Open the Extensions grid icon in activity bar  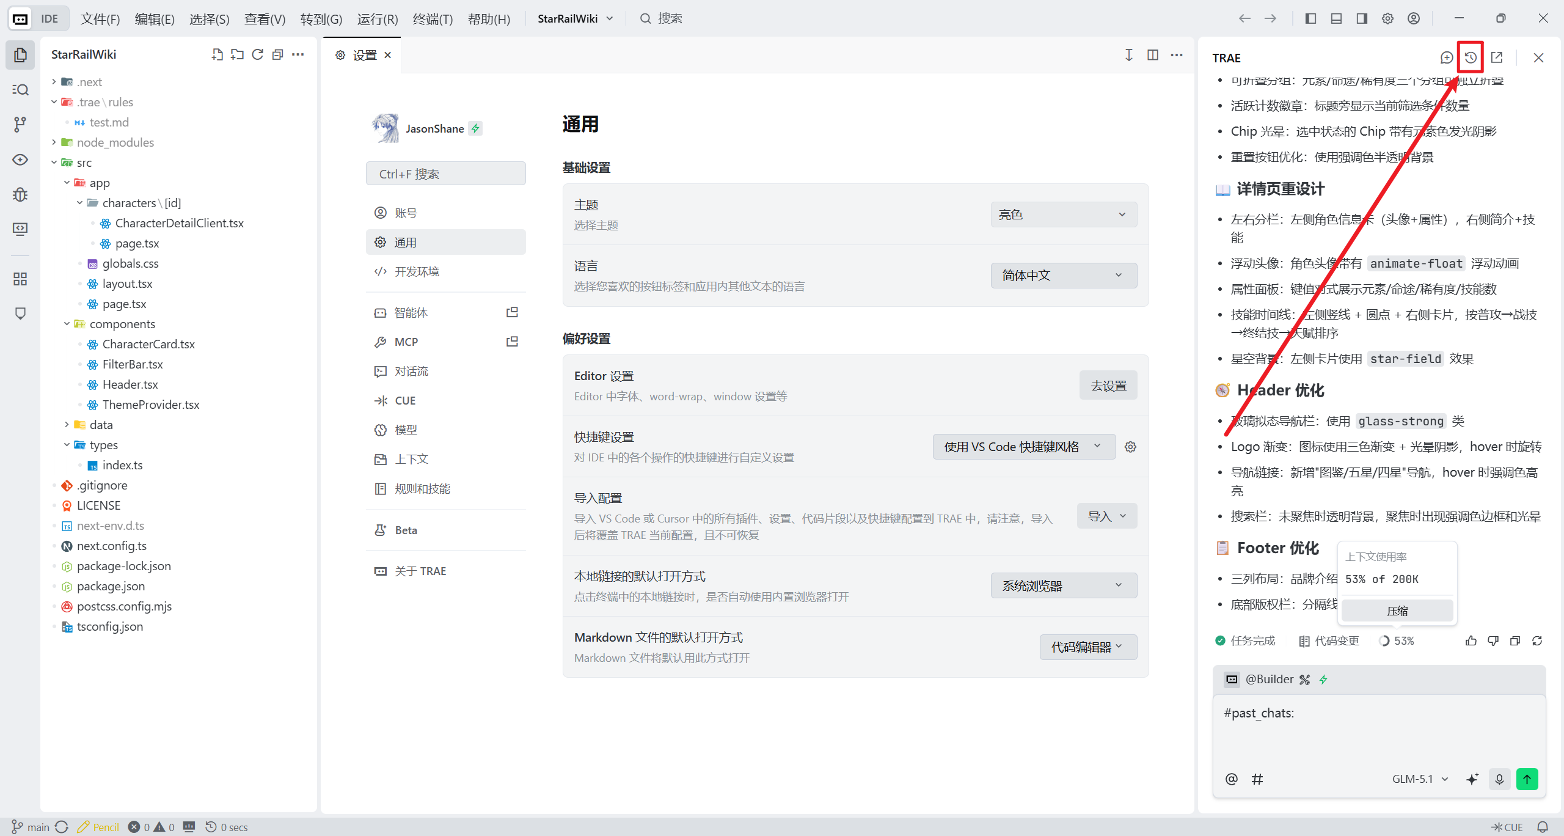click(20, 279)
